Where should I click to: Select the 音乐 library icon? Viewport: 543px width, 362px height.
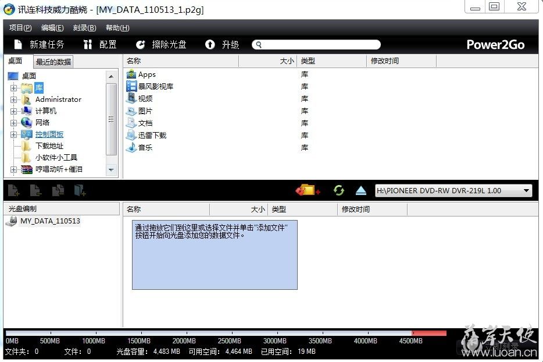(131, 147)
